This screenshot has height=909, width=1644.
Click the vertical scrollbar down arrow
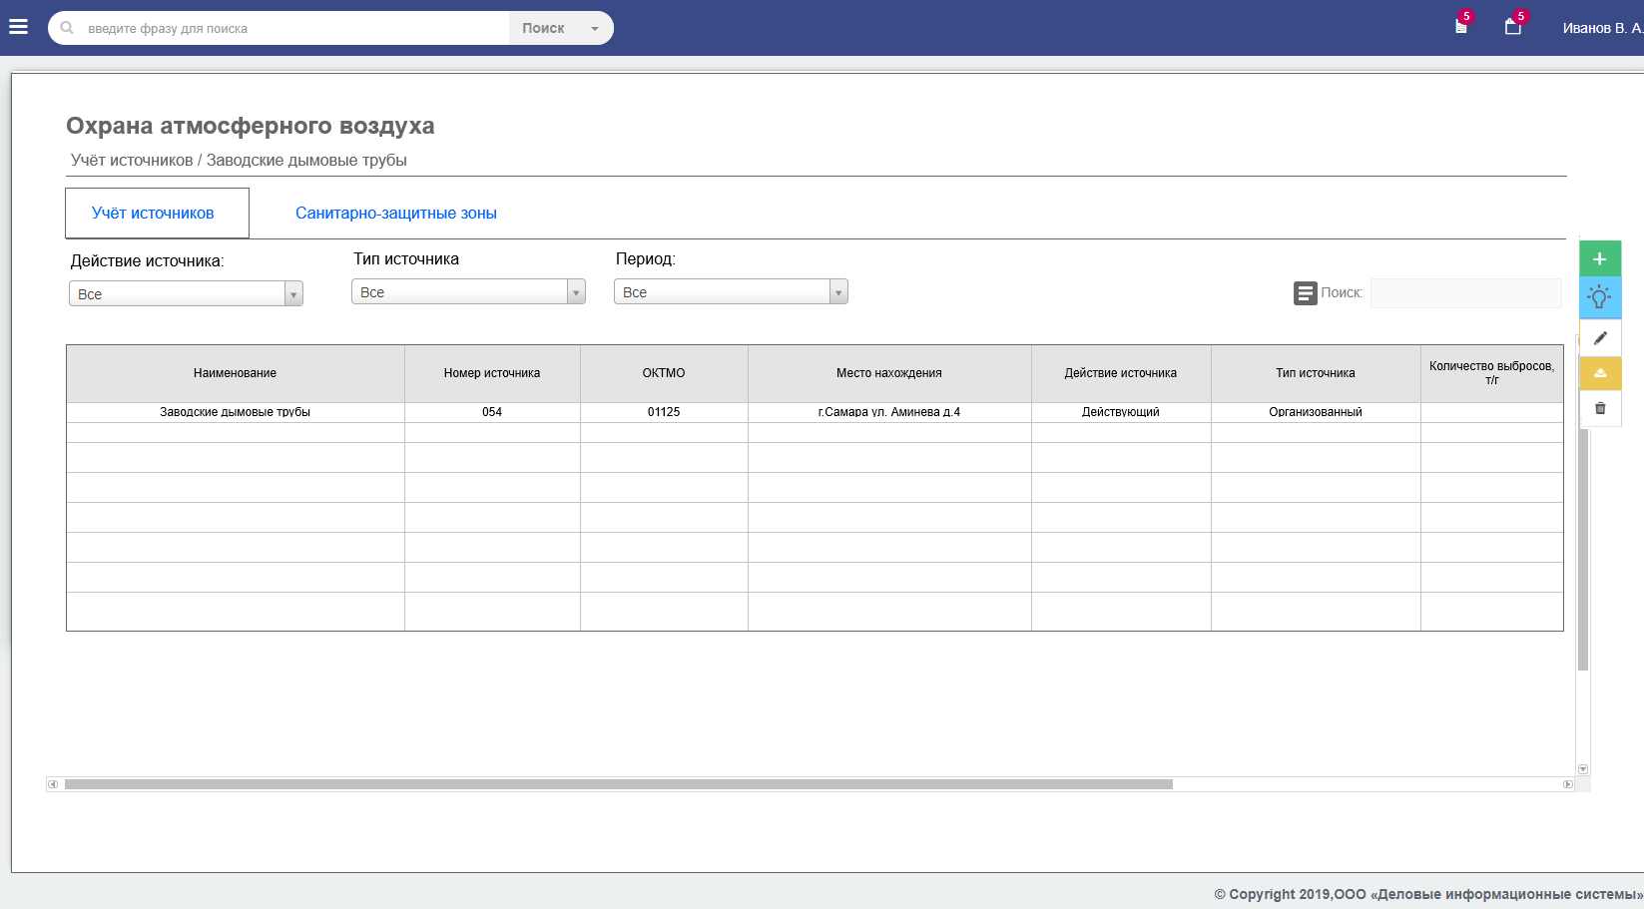[1583, 769]
